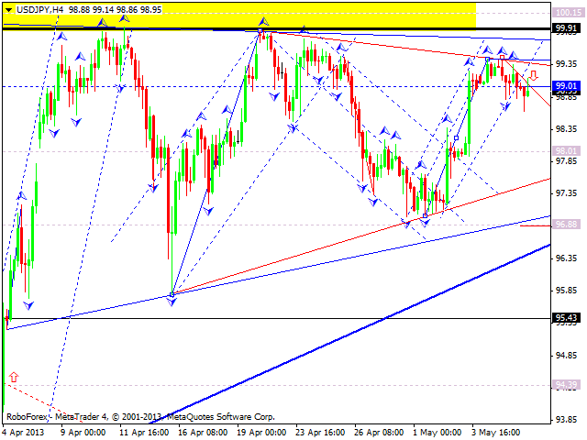Select the 94.39 pink level label
587x440 pixels.
[x=566, y=385]
